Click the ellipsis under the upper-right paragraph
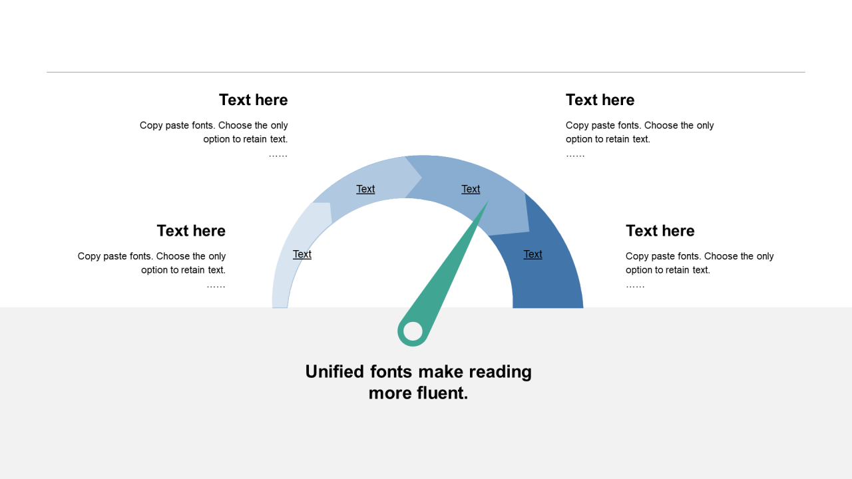The image size is (852, 479). pos(575,154)
